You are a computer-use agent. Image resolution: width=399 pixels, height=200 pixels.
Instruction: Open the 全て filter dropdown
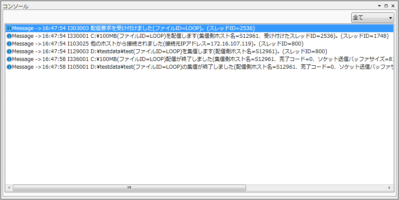pyautogui.click(x=372, y=18)
